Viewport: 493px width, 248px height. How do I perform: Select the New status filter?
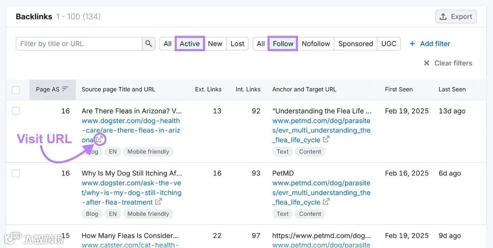[215, 44]
